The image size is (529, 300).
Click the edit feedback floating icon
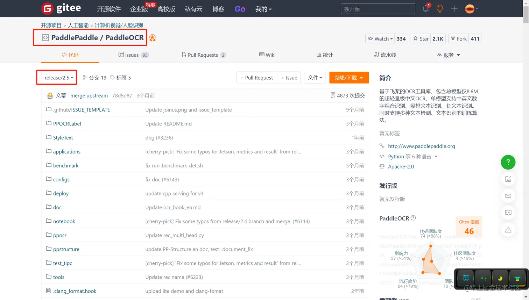(508, 179)
